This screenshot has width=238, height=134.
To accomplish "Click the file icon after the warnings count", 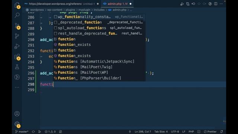I will tap(60, 131).
